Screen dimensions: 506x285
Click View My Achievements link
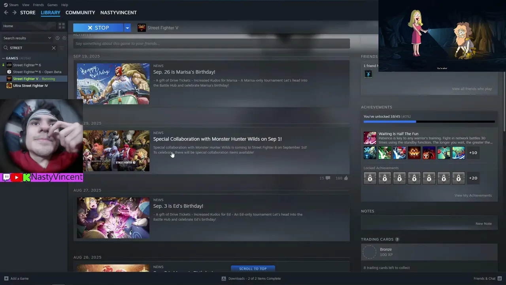coord(473,196)
